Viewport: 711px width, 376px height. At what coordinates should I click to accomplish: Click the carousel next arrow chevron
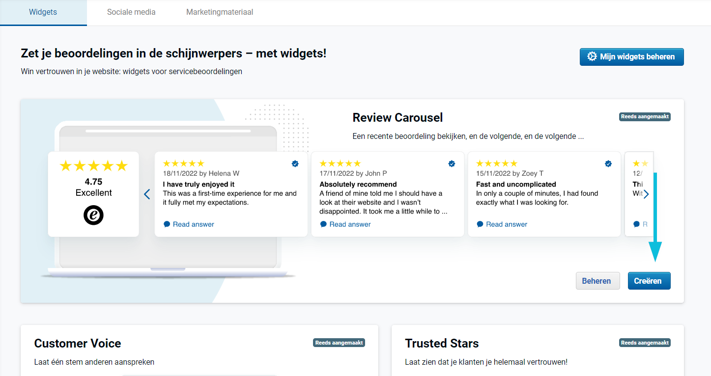pyautogui.click(x=646, y=194)
